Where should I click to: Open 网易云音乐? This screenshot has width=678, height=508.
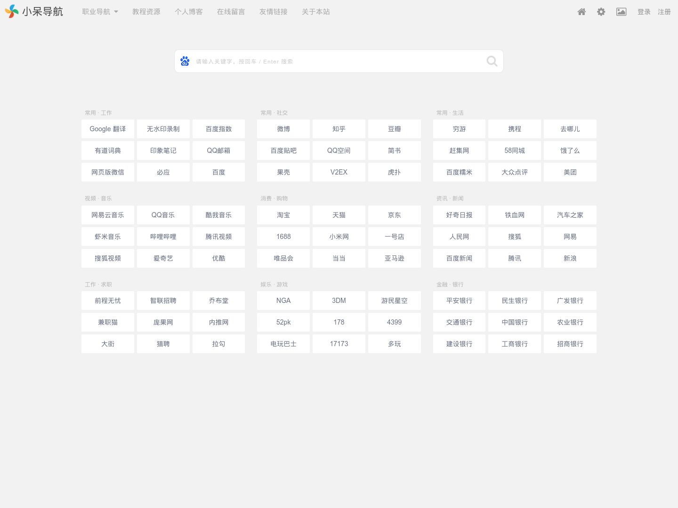108,215
